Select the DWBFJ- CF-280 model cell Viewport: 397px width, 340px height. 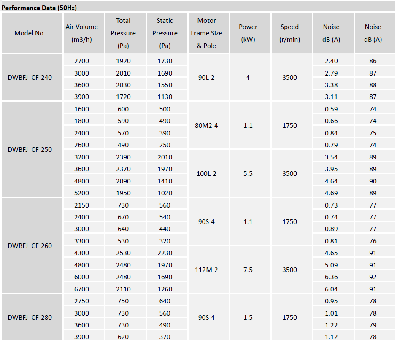click(x=30, y=317)
